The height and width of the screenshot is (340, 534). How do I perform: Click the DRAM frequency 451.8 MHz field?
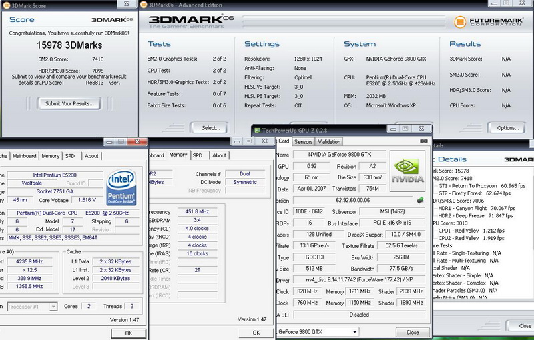tap(197, 211)
